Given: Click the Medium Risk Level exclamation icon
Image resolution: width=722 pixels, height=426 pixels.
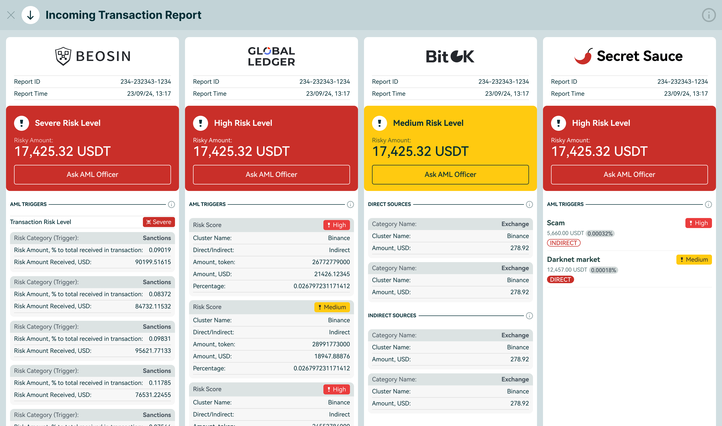Looking at the screenshot, I should pyautogui.click(x=379, y=123).
